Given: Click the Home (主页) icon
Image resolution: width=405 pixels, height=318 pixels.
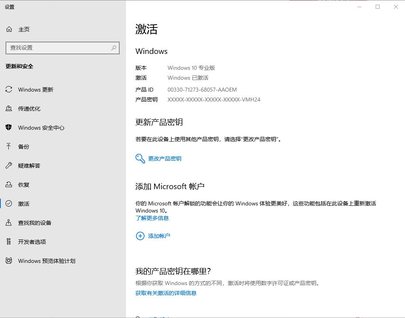Looking at the screenshot, I should (x=9, y=29).
